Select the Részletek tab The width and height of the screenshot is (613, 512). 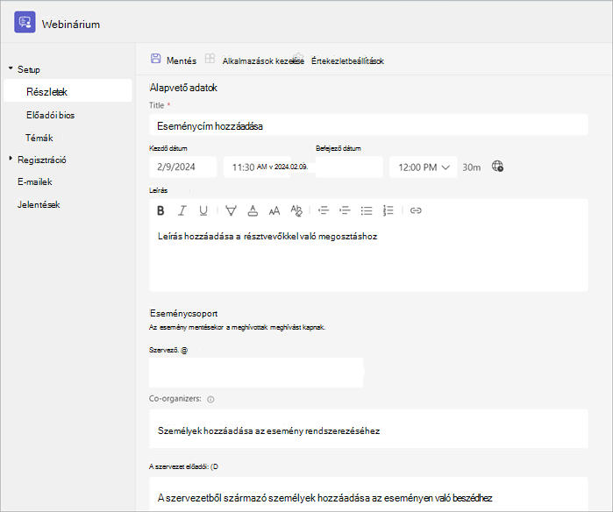click(x=68, y=91)
